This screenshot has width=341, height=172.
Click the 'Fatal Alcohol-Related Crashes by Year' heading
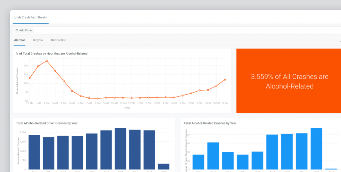pos(210,123)
